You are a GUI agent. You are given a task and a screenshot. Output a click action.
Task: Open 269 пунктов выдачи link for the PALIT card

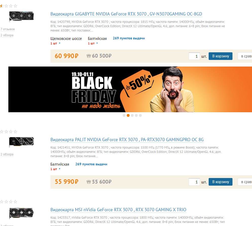click(91, 164)
